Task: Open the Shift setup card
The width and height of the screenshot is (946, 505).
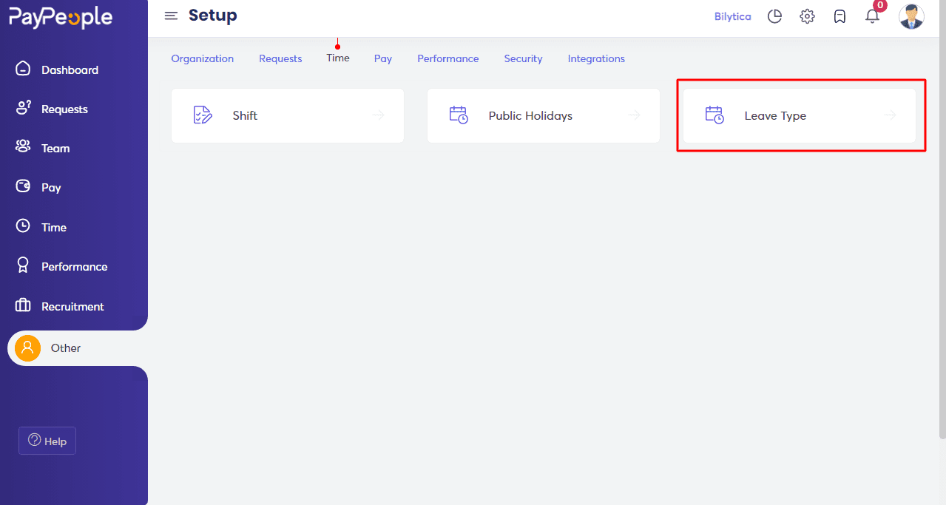Action: coord(288,115)
